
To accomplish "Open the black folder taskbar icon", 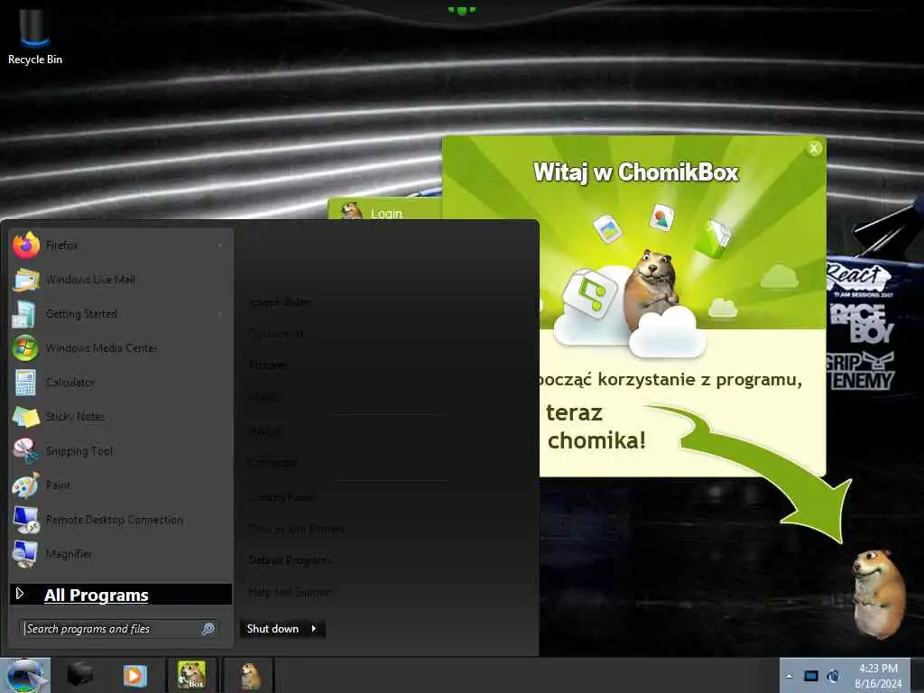I will 80,675.
